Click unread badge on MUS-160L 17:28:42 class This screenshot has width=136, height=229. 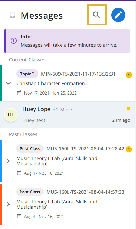pos(129,149)
